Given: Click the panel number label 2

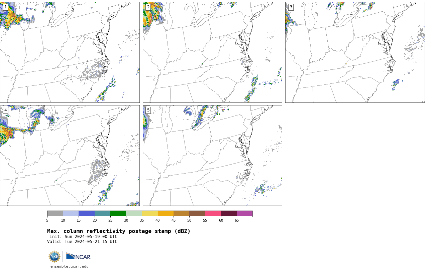Looking at the screenshot, I should pos(148,7).
